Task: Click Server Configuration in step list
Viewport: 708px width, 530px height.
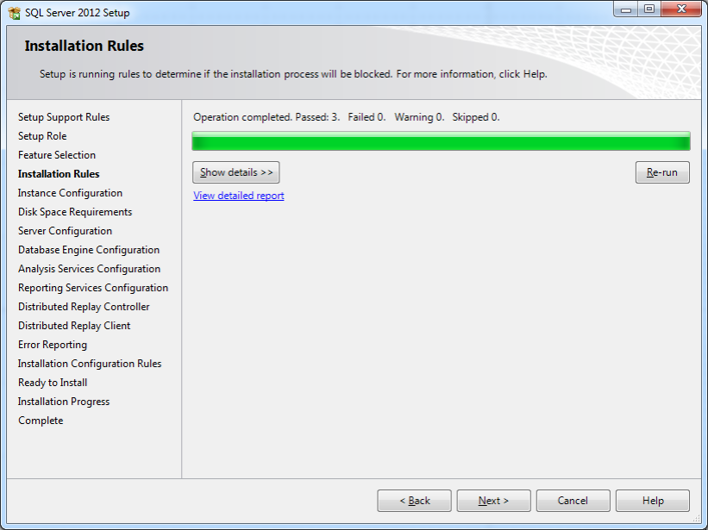Action: (65, 231)
